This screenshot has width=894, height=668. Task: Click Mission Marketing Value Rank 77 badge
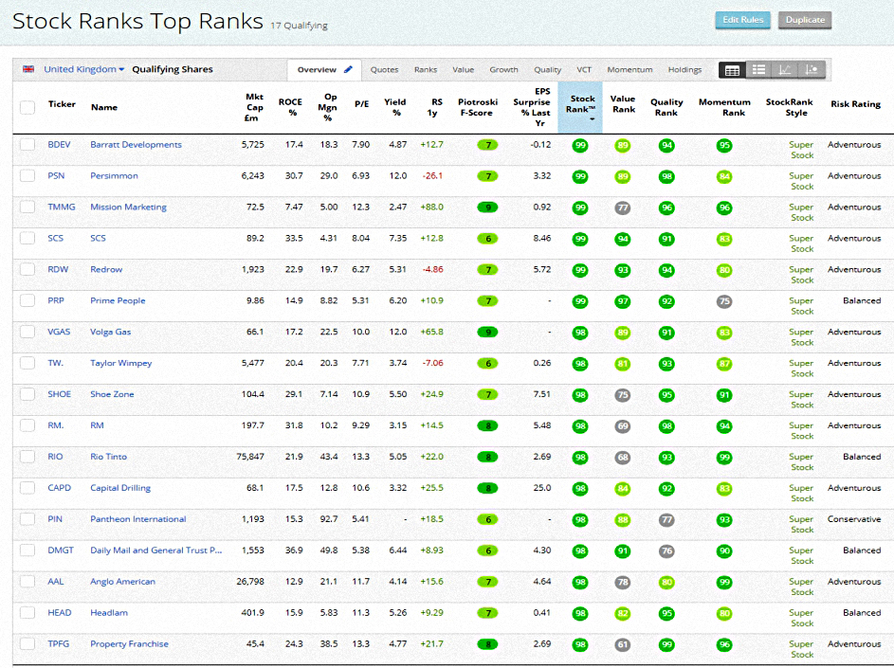(x=623, y=208)
